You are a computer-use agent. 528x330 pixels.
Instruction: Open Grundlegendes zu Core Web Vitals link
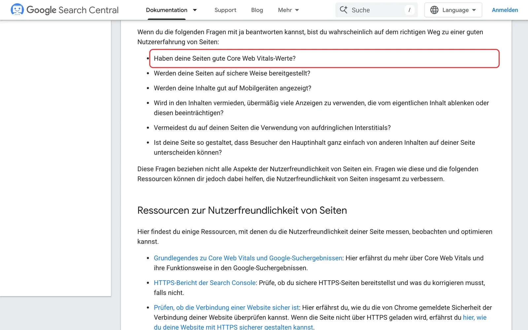[x=248, y=258]
